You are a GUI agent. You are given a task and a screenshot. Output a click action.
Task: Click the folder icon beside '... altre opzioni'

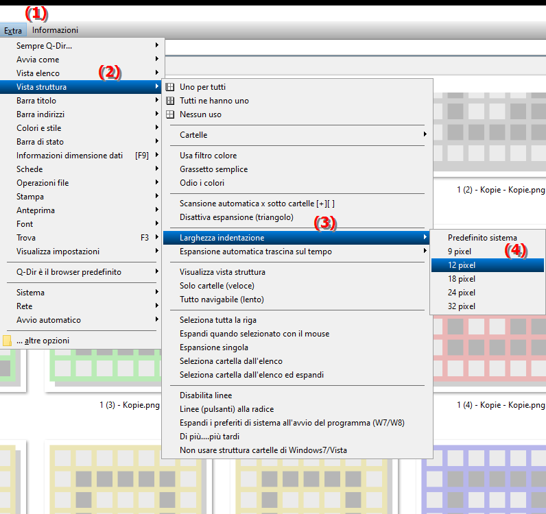point(7,341)
